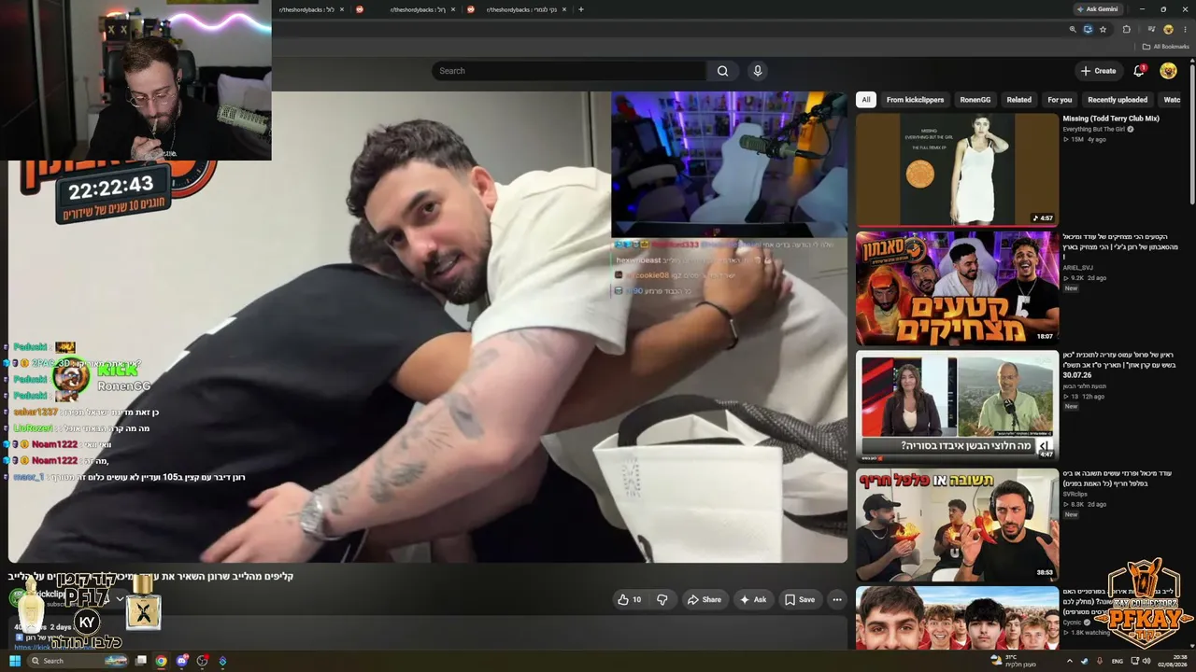Select the RonenGG filter chip
The image size is (1196, 672).
click(x=975, y=100)
